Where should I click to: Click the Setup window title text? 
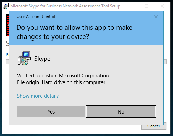click(x=65, y=6)
